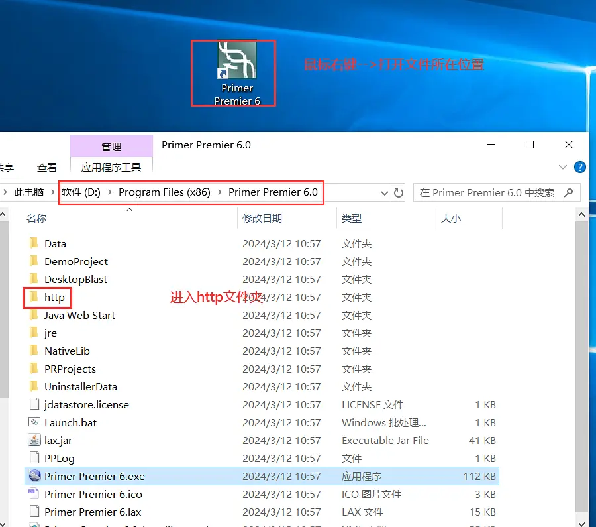Sort files by 修改日期 column header

click(262, 218)
